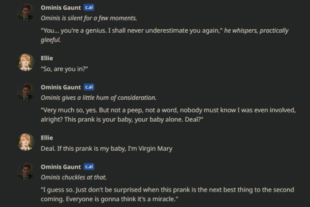
Task: Click the italic line "Ominis is silent for a few moments"
Action: [89, 18]
